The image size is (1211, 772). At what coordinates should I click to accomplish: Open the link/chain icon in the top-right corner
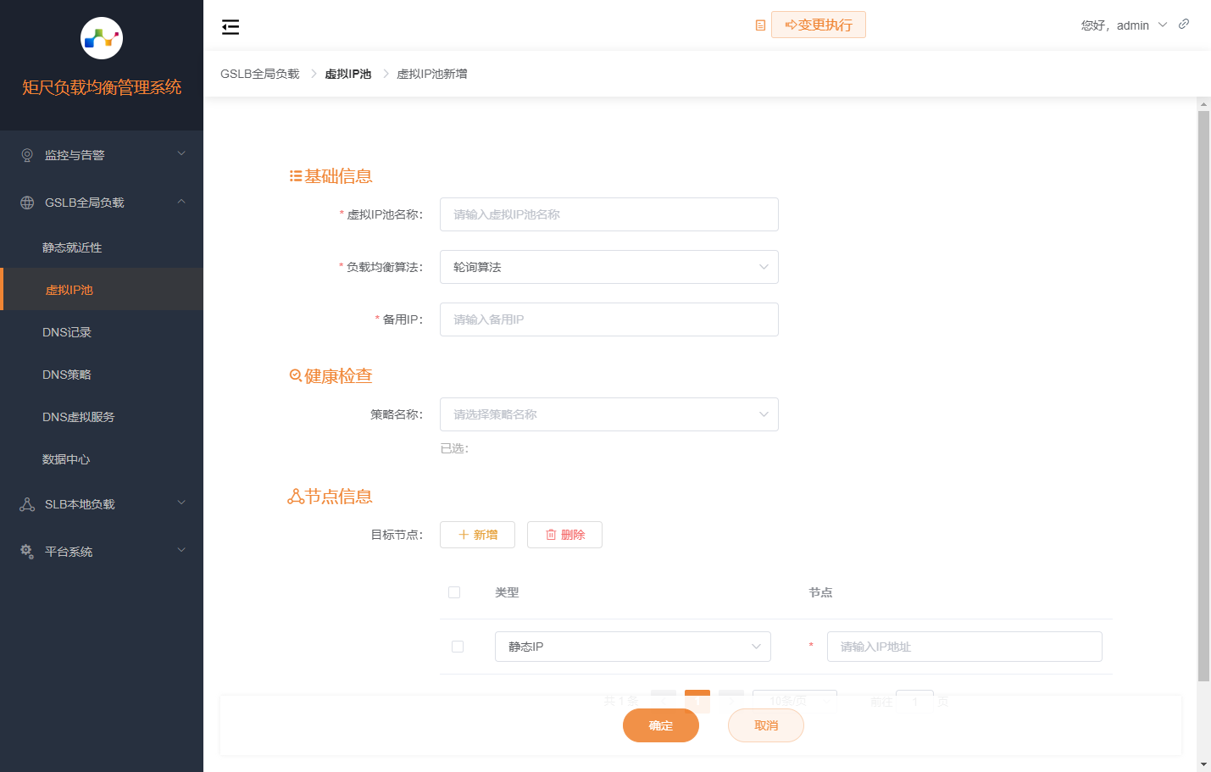coord(1184,24)
